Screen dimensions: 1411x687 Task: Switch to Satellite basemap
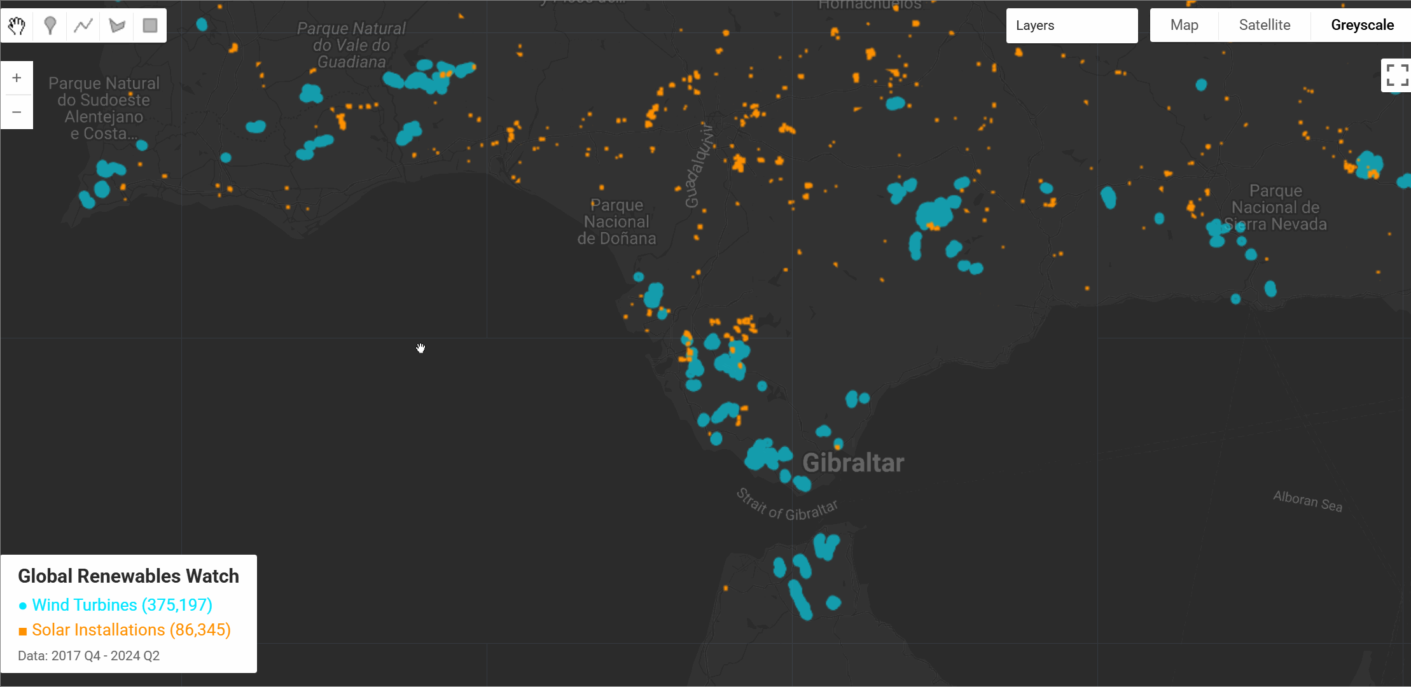tap(1264, 25)
